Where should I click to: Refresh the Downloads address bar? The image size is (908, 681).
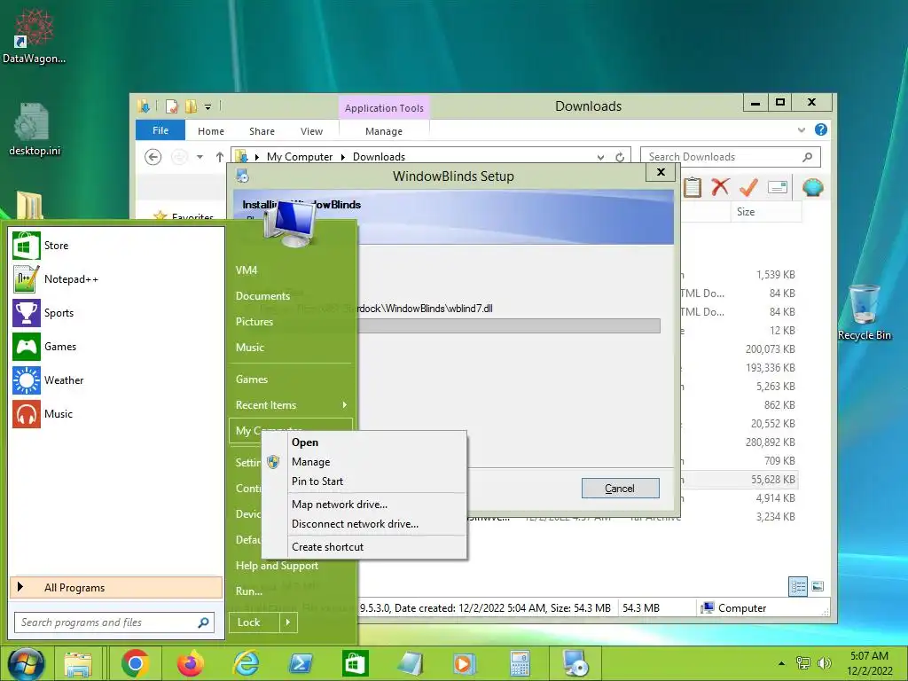620,157
